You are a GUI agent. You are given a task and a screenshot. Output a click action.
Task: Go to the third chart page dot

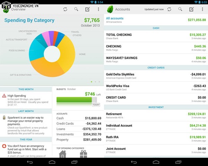99,82
